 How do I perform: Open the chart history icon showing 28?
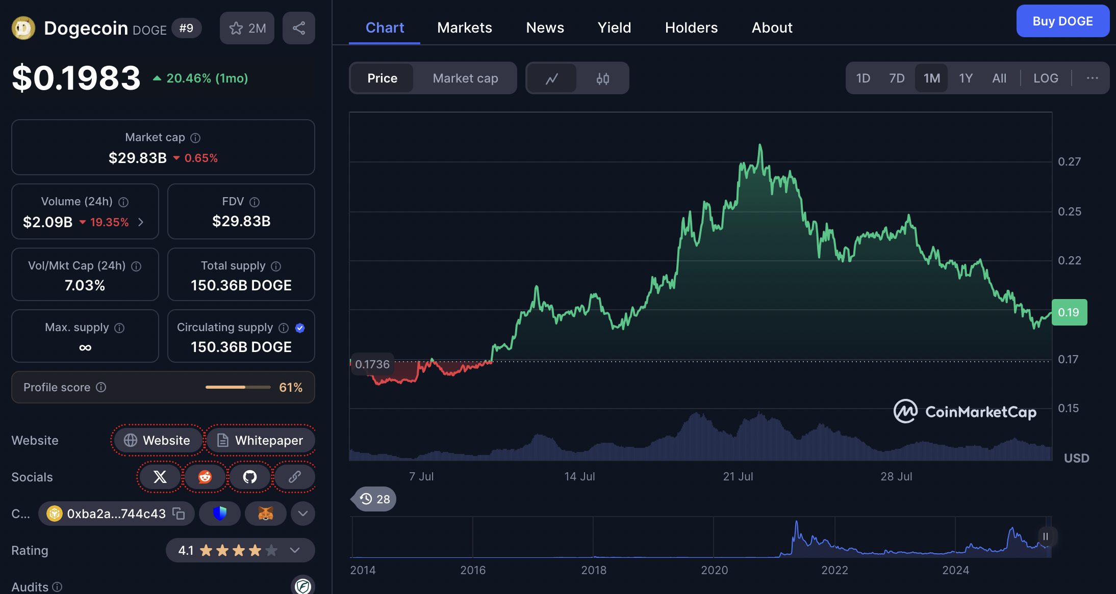click(x=373, y=499)
